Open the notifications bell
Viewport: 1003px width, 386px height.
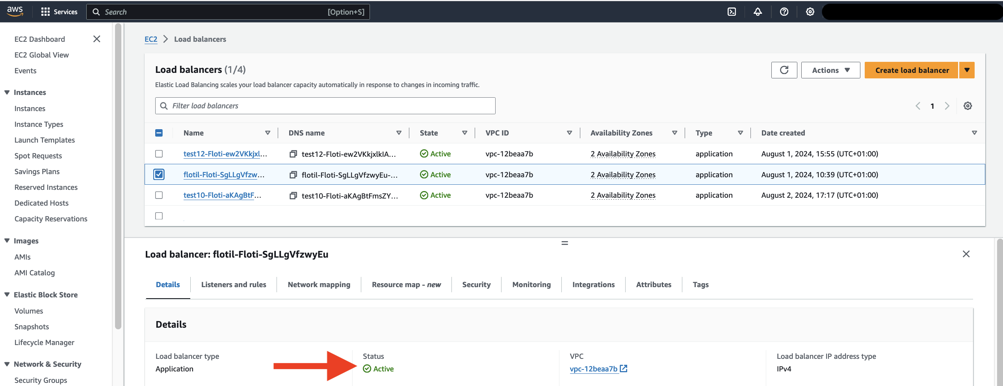(x=758, y=12)
